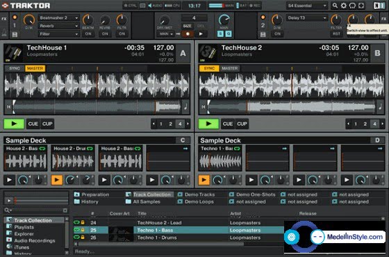Click Deck B cover art thumbnail

(208, 53)
